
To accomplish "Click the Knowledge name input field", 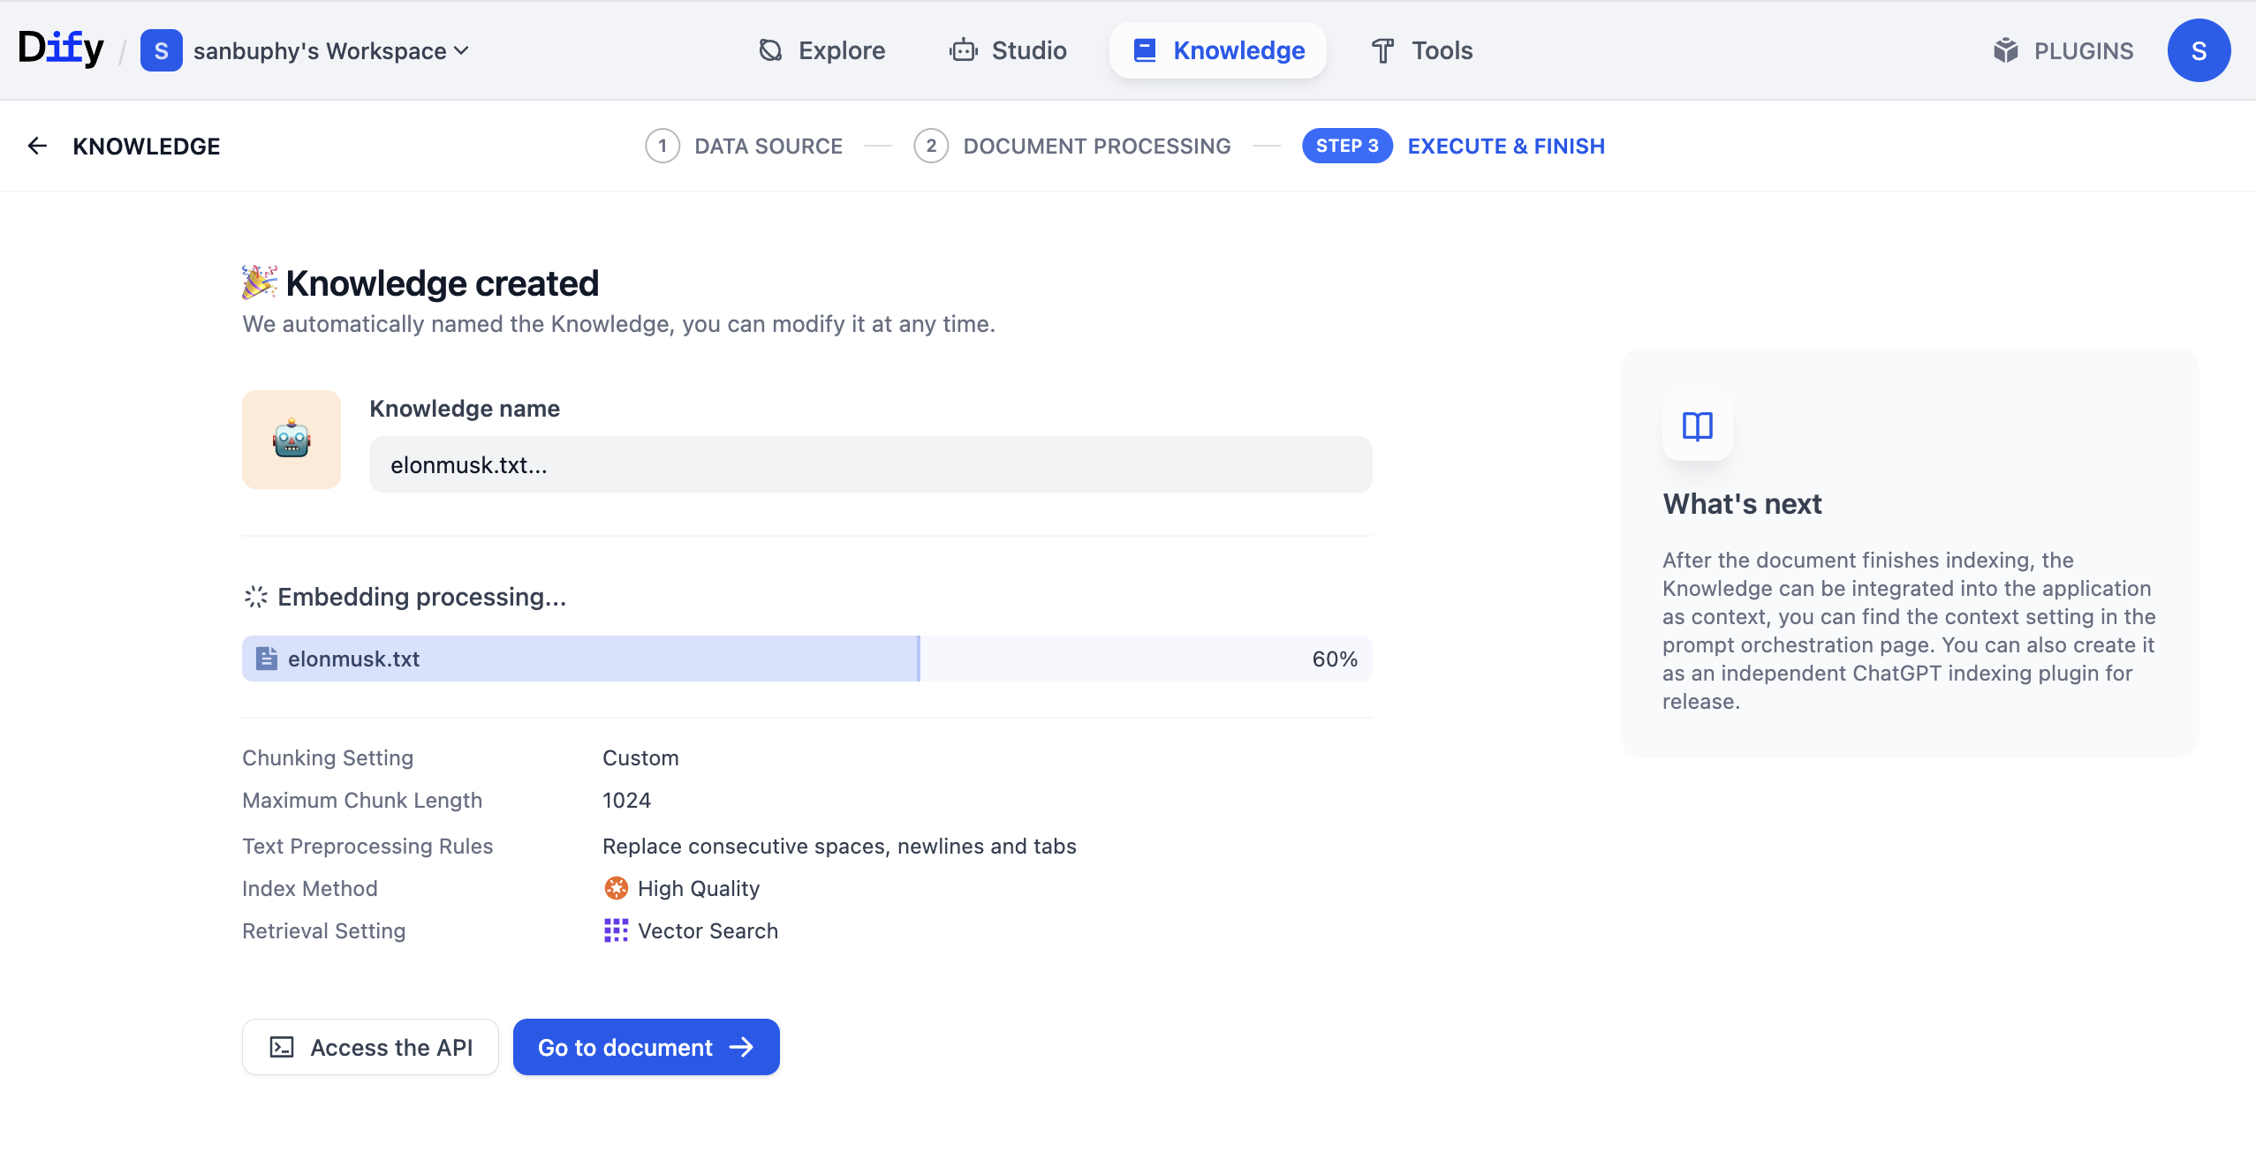I will point(870,464).
